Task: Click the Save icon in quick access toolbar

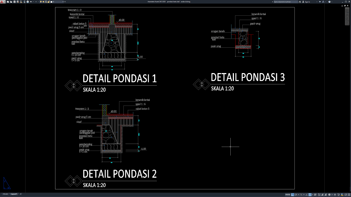Action: tap(14, 2)
